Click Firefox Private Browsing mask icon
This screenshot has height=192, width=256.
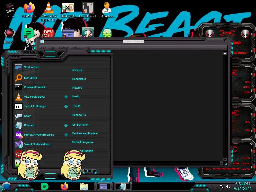pyautogui.click(x=18, y=135)
